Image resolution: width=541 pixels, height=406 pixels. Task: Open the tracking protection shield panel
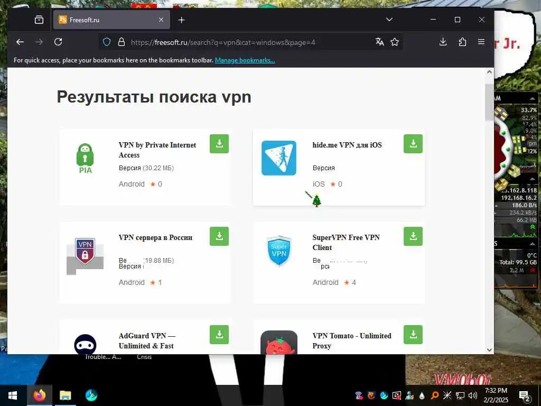tap(107, 42)
